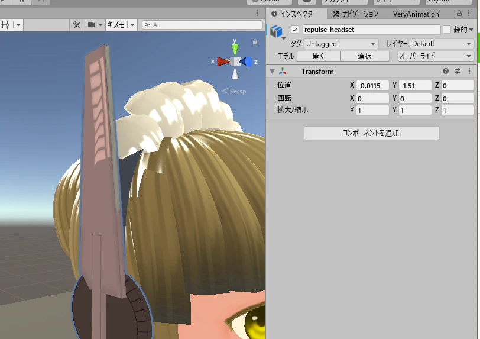Open Transform component context menu dots

pyautogui.click(x=469, y=71)
